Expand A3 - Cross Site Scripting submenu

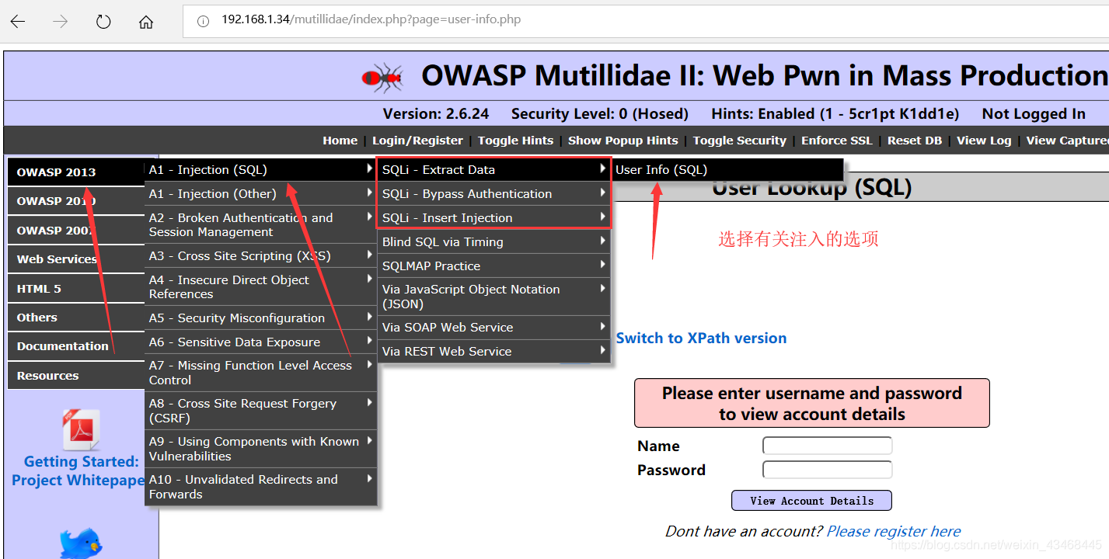(x=261, y=256)
